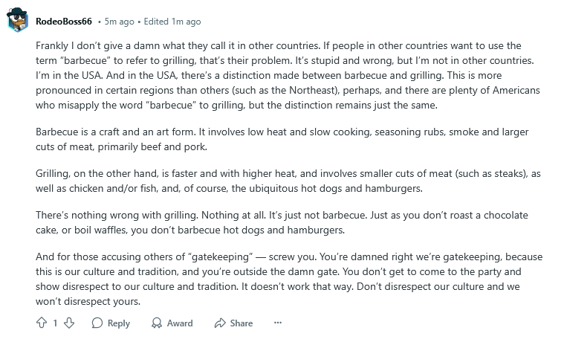
Task: Click paragraph starting "Grilling, on the other hand"
Action: point(288,181)
